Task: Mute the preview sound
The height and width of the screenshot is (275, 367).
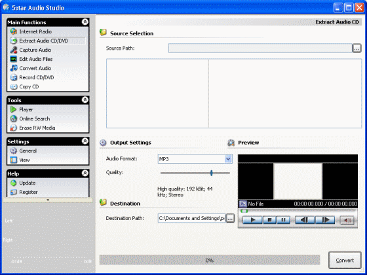Action: point(347,220)
